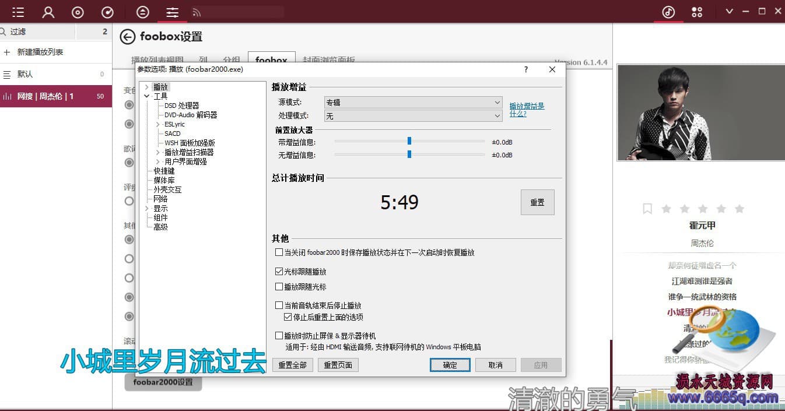Enable 播放时防止屏保 & 显示器待机

(x=279, y=336)
